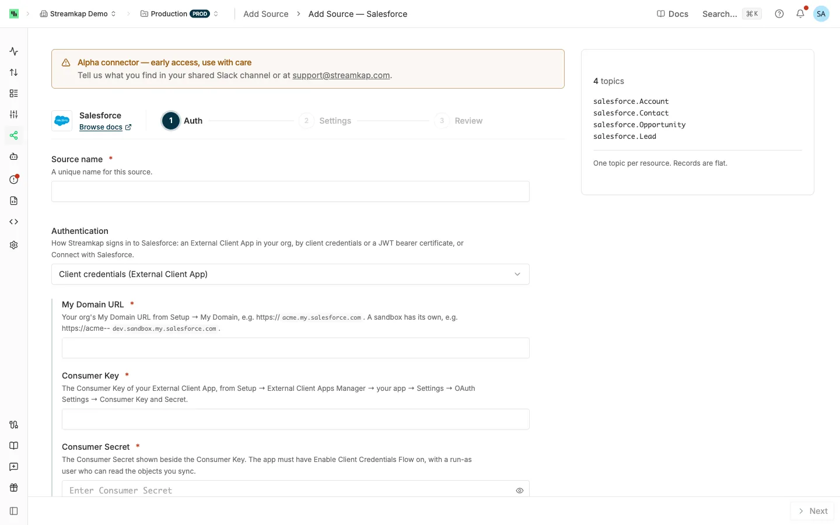840x525 pixels.
Task: Click the salesforce.Opportunity topic text
Action: click(639, 125)
